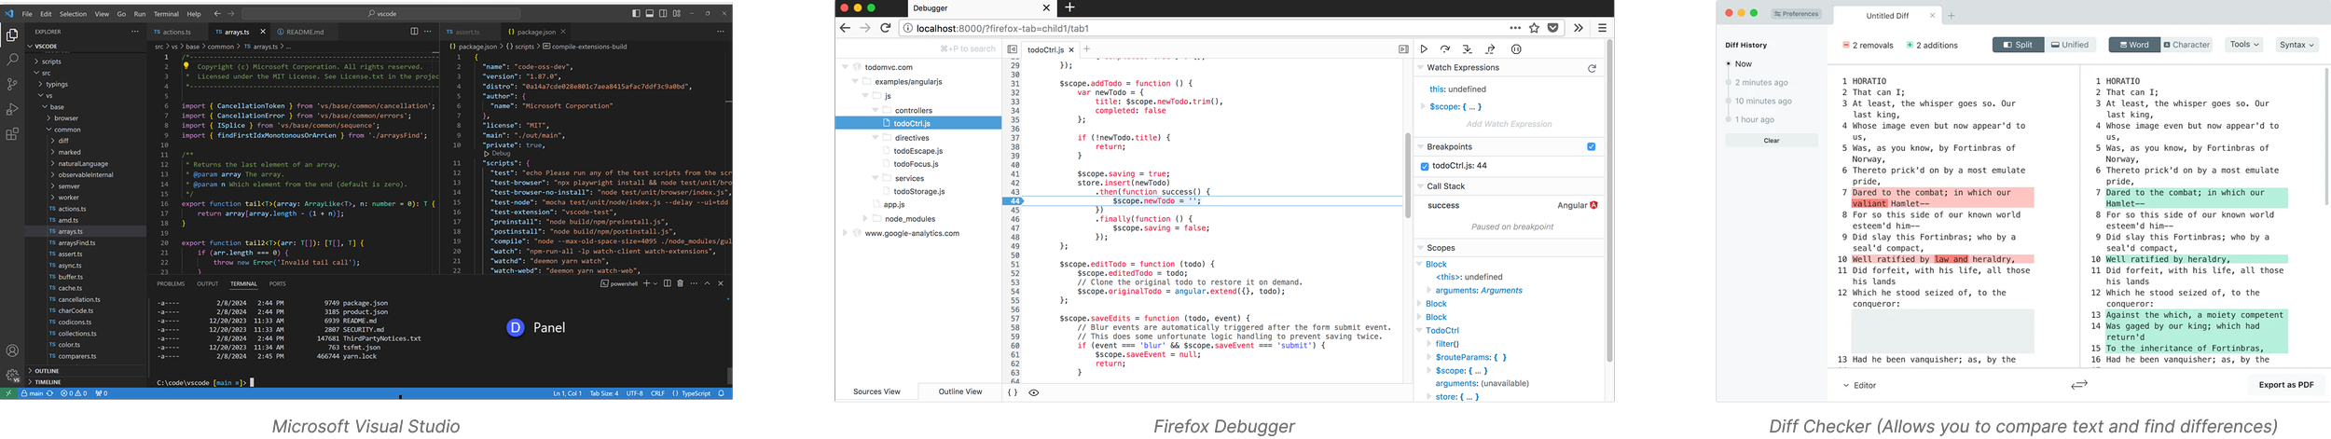The width and height of the screenshot is (2331, 439).
Task: Open Manage gear in VS Code activity bar
Action: (12, 375)
